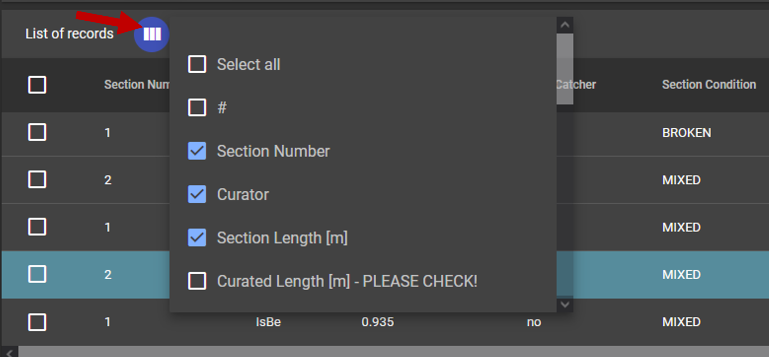This screenshot has width=769, height=357.
Task: Click the Catcher column header
Action: (576, 85)
